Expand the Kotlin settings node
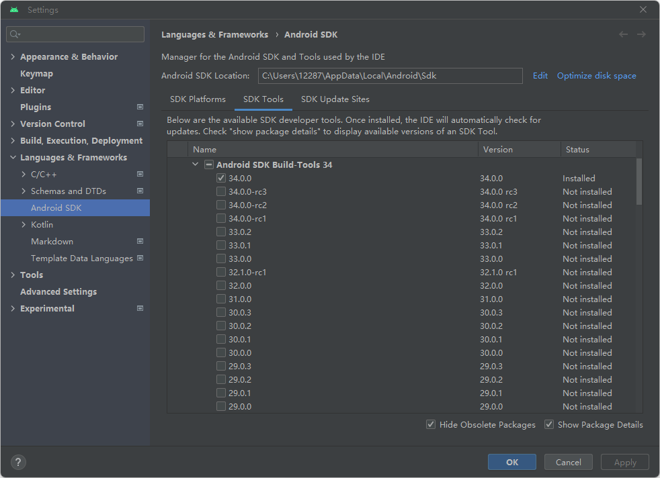This screenshot has width=660, height=478. pyautogui.click(x=24, y=224)
